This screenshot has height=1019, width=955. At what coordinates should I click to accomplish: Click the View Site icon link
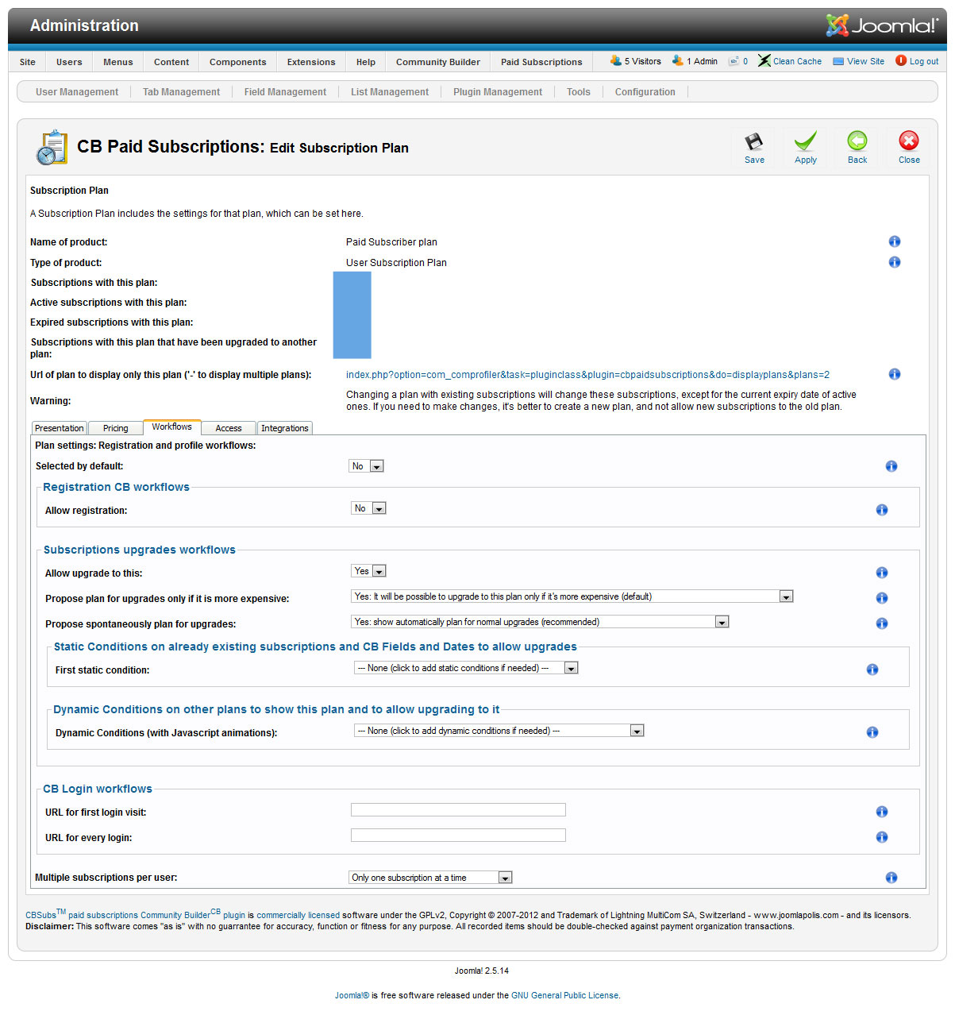[x=858, y=61]
